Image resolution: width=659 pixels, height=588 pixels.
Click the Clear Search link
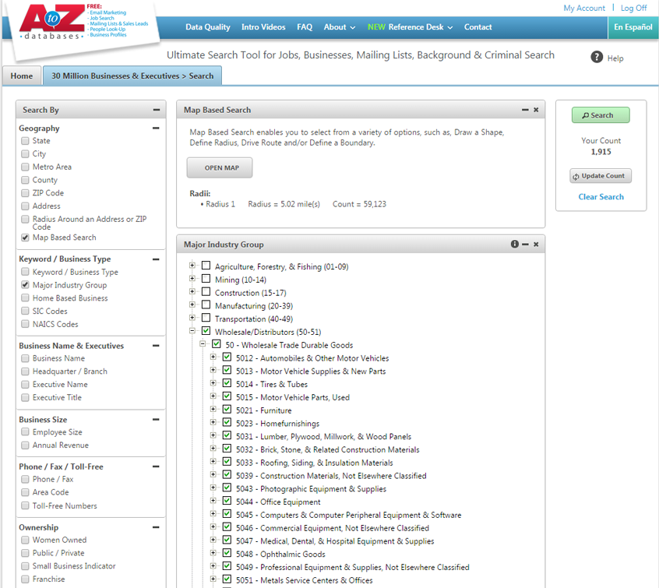tap(601, 197)
